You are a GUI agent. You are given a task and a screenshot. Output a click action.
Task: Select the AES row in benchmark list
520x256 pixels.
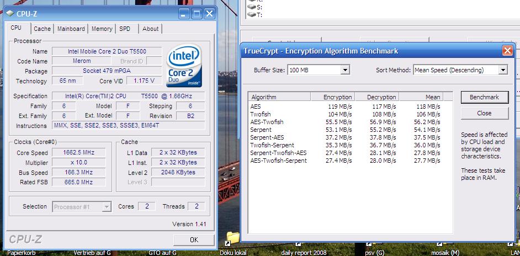[346, 106]
